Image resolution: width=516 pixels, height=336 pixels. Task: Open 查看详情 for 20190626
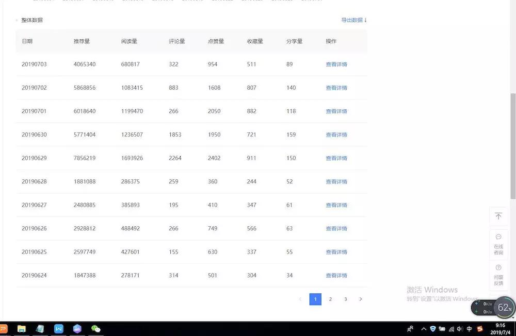pyautogui.click(x=336, y=228)
